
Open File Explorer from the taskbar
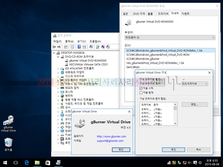(37, 163)
